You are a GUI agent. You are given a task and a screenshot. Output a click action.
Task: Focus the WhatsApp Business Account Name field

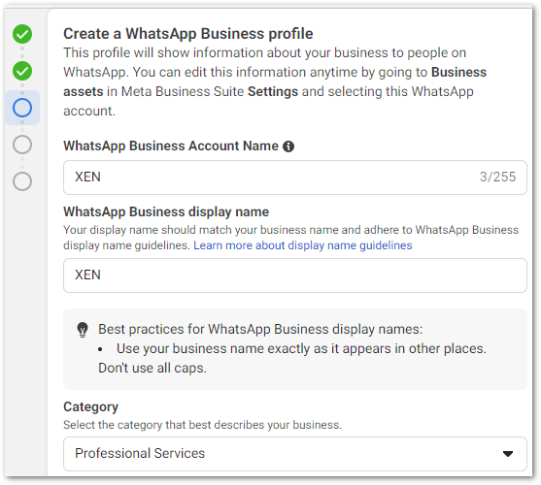click(x=295, y=178)
